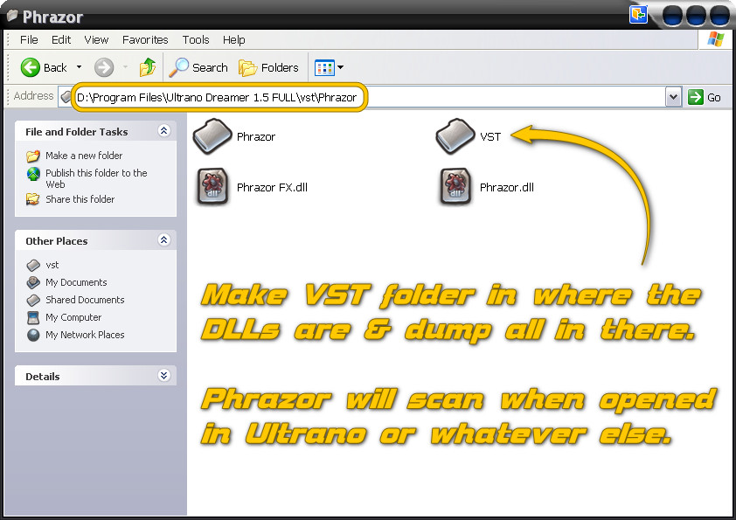Open the Help menu
Screen dimensions: 736x520
pyautogui.click(x=233, y=40)
